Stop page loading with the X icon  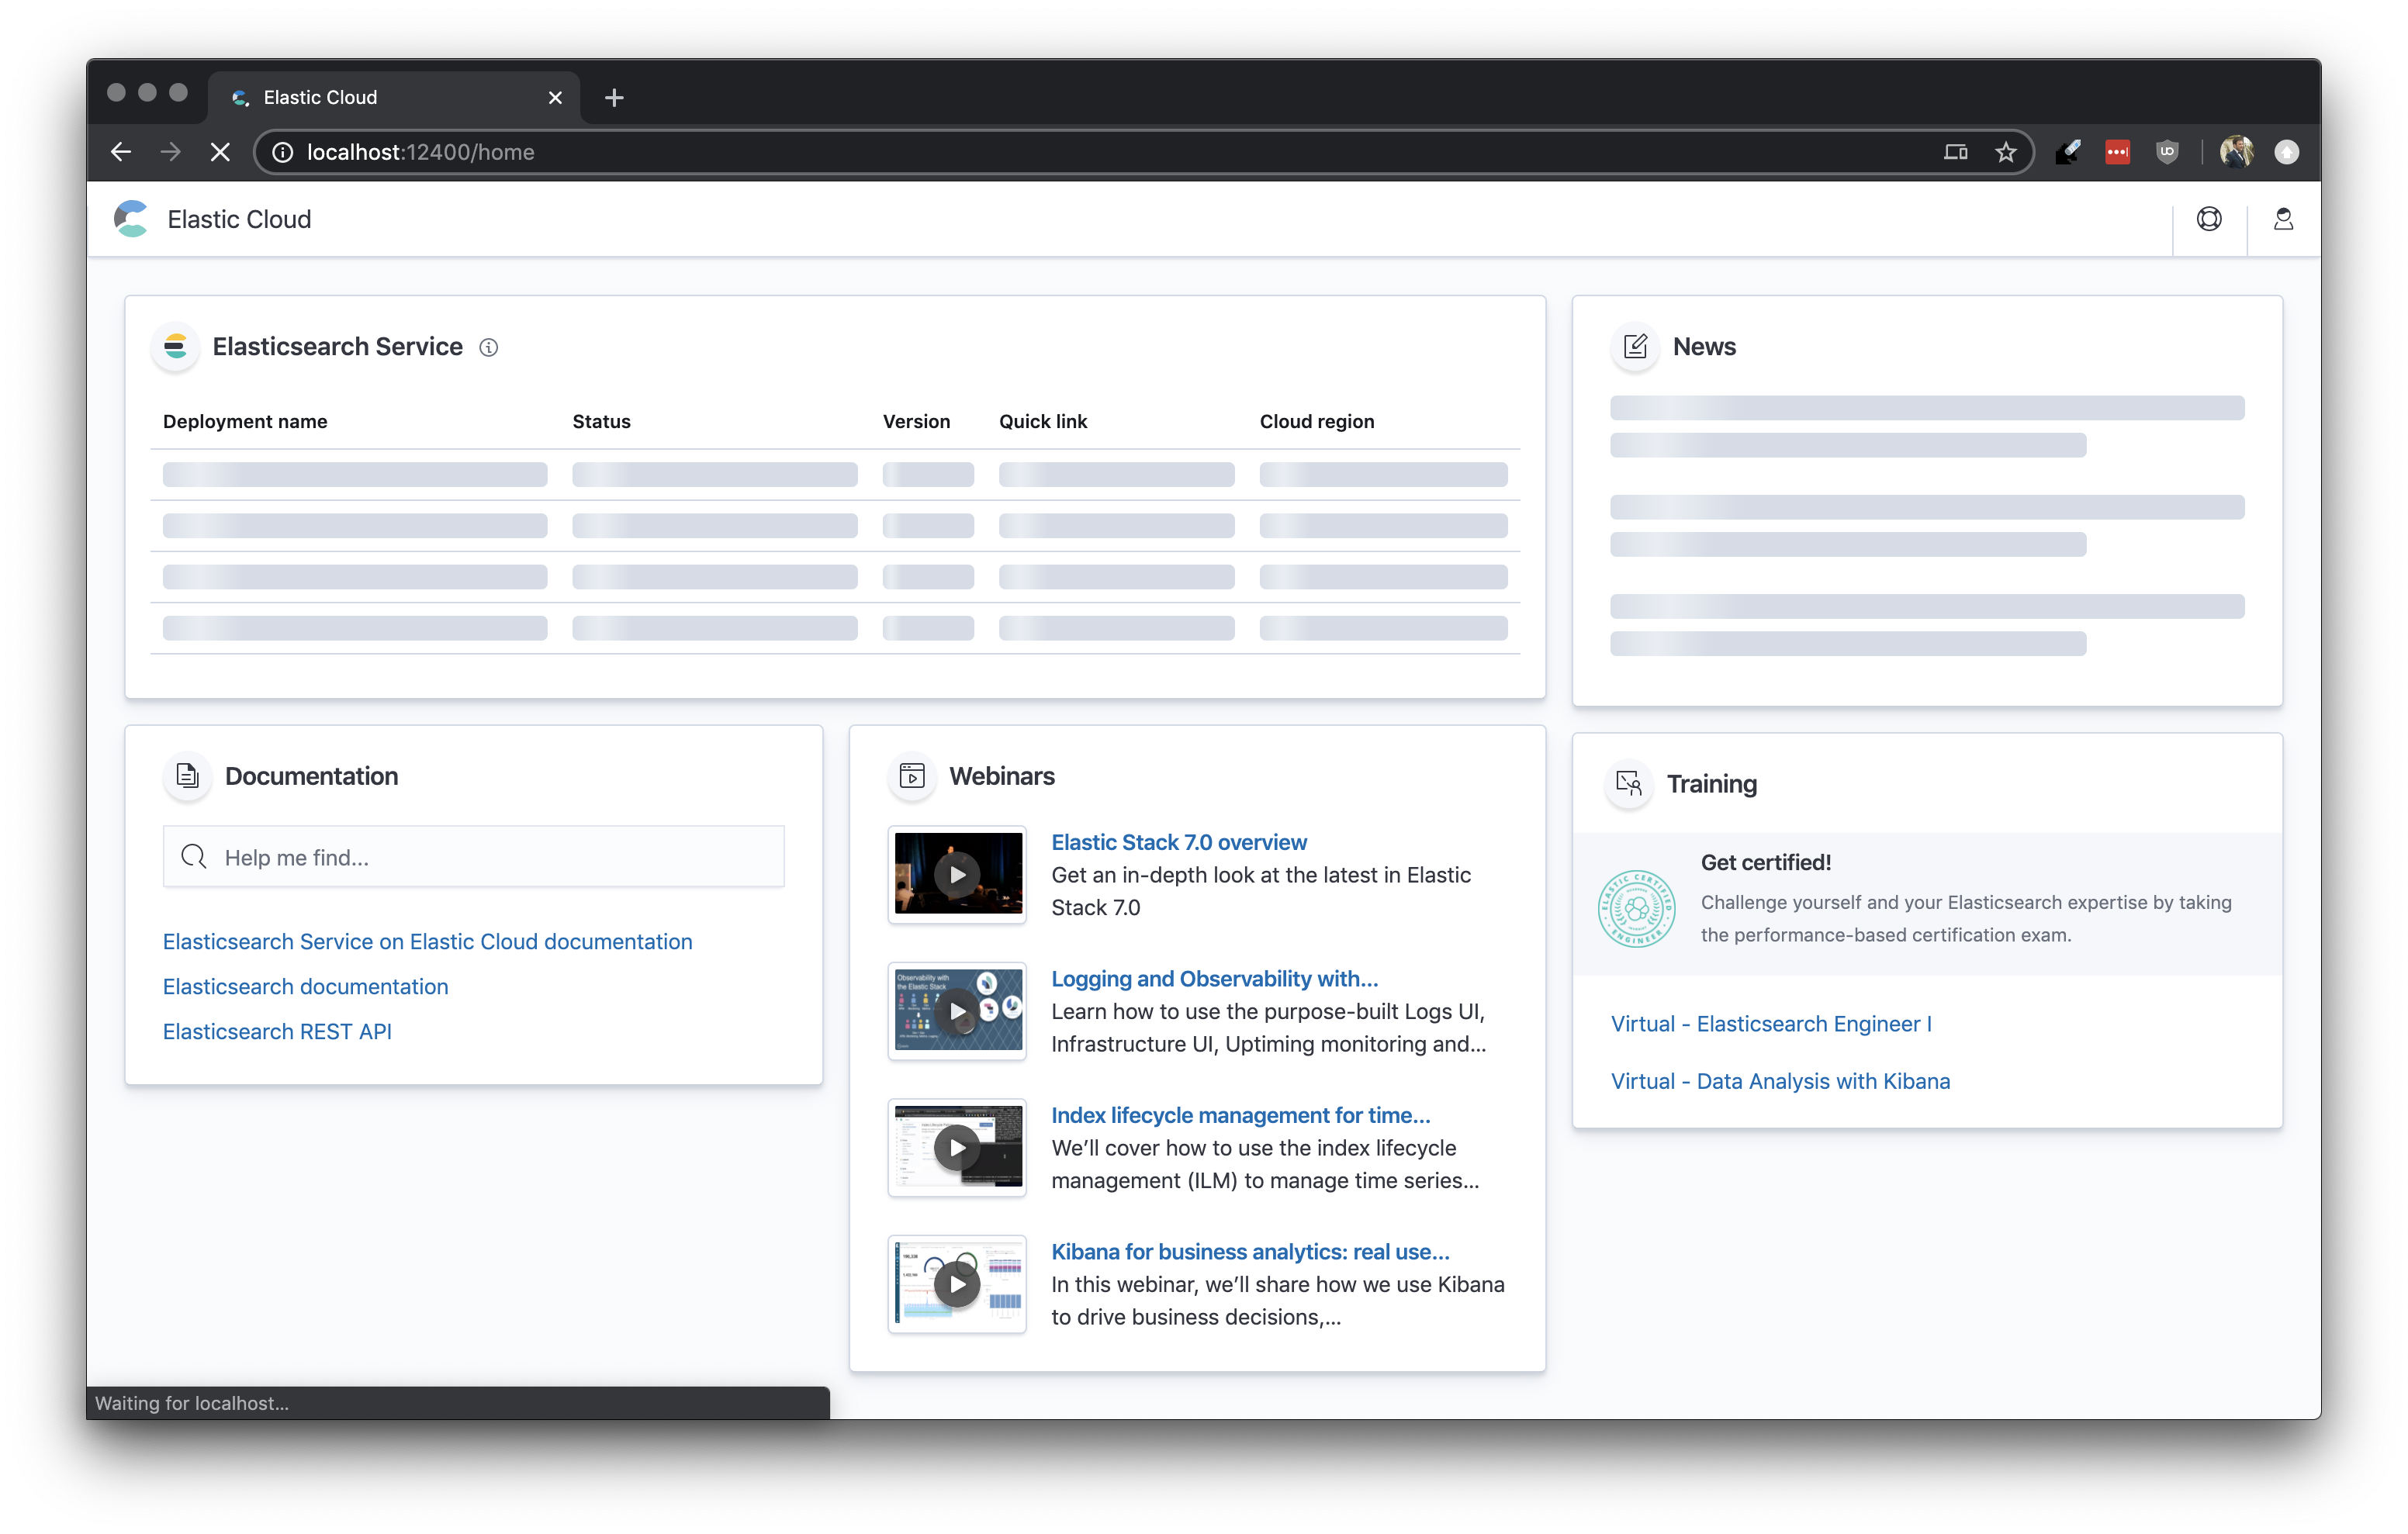[220, 151]
